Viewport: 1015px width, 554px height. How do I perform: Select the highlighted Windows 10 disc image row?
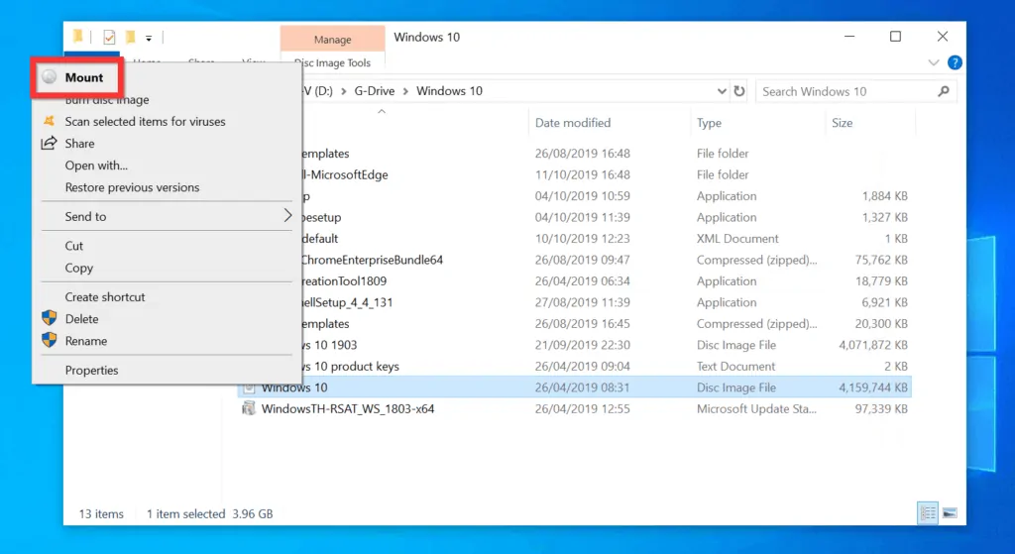575,388
